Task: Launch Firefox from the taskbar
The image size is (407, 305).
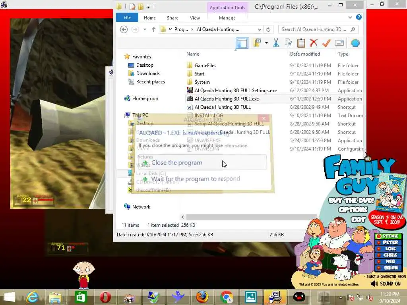Action: pyautogui.click(x=202, y=297)
